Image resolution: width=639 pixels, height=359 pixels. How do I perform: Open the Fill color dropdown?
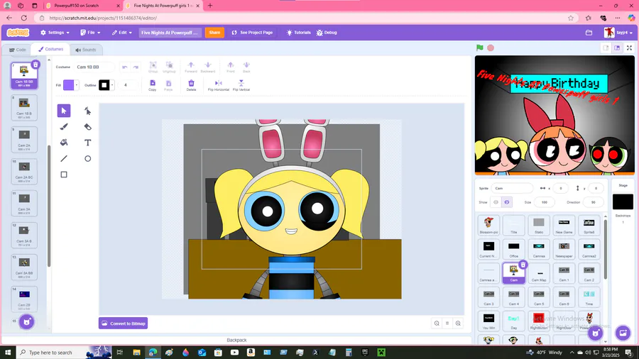77,85
